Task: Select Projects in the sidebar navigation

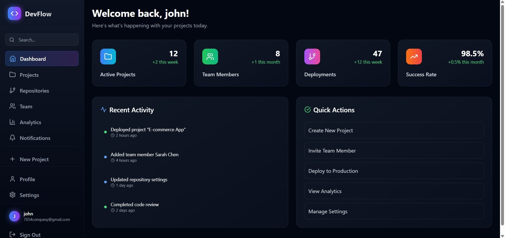Action: pyautogui.click(x=29, y=75)
